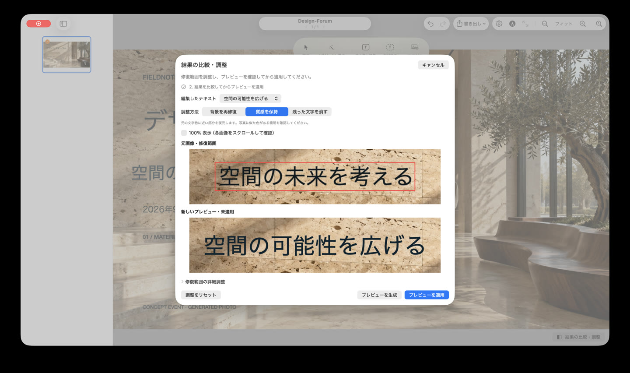630x373 pixels.
Task: Click the キャンセル button
Action: click(x=433, y=65)
